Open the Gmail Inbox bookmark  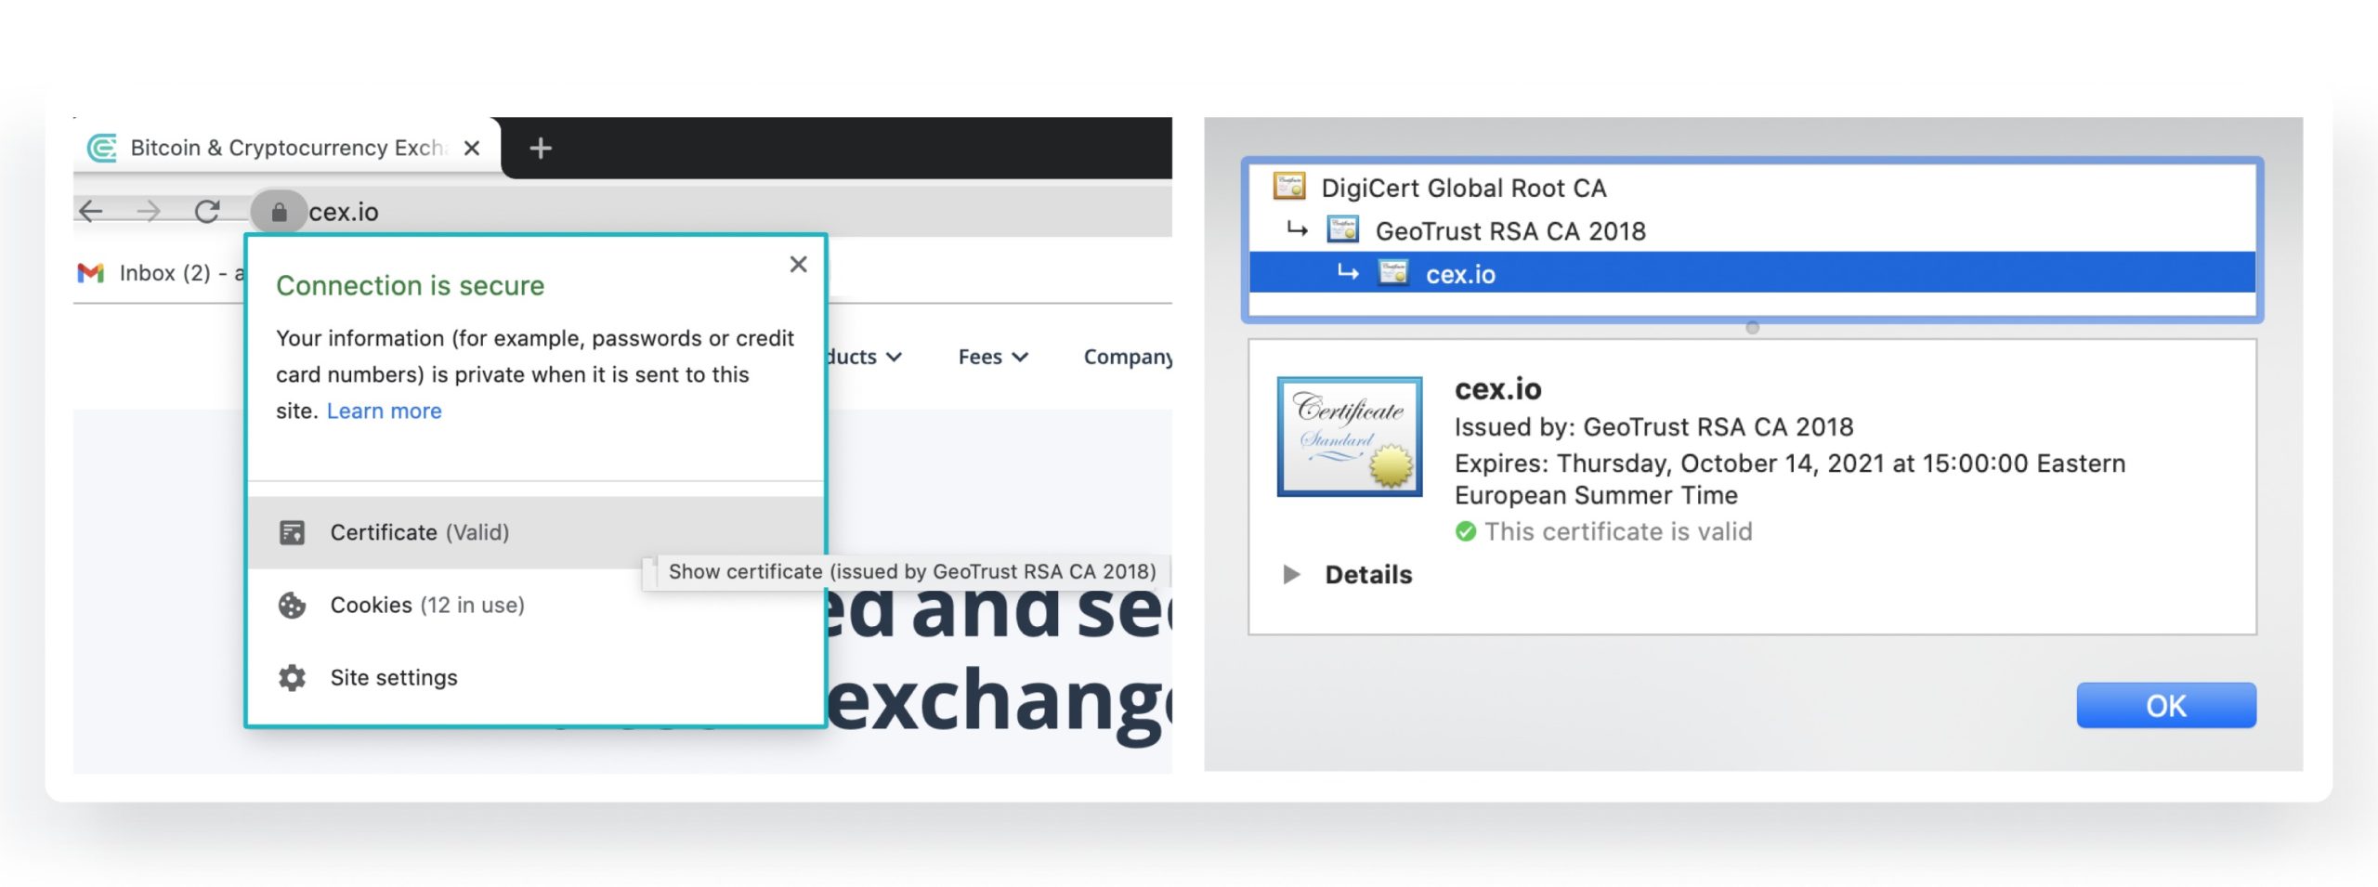click(160, 273)
